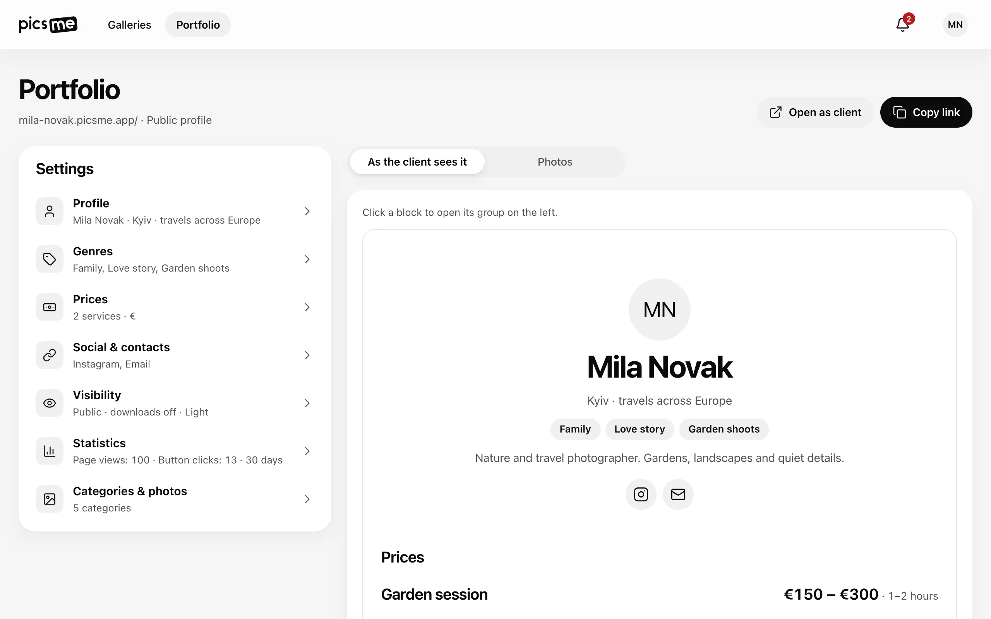Click the Copy link button
The height and width of the screenshot is (619, 991).
(926, 112)
